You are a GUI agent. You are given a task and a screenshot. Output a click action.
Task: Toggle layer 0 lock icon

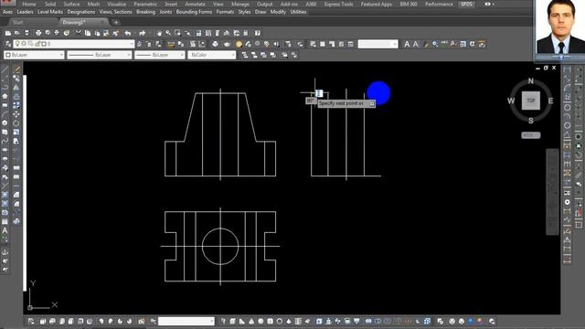pos(37,44)
